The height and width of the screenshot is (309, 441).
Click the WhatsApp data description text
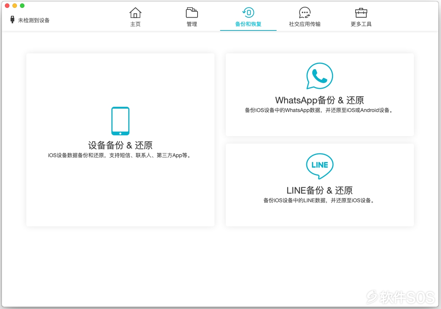tap(319, 110)
